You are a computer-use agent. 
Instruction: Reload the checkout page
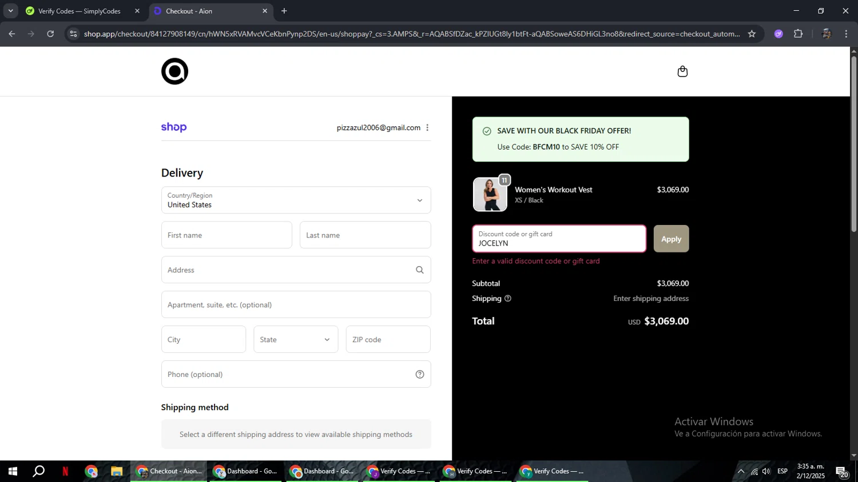50,34
